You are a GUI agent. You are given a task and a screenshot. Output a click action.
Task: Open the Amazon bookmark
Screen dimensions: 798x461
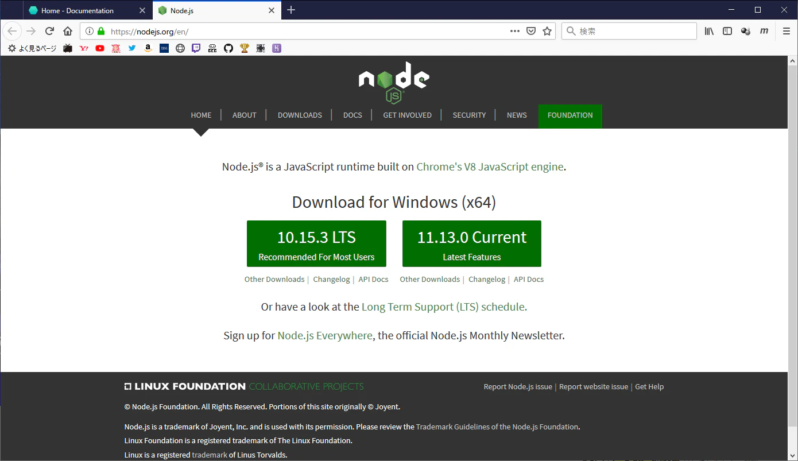click(148, 49)
